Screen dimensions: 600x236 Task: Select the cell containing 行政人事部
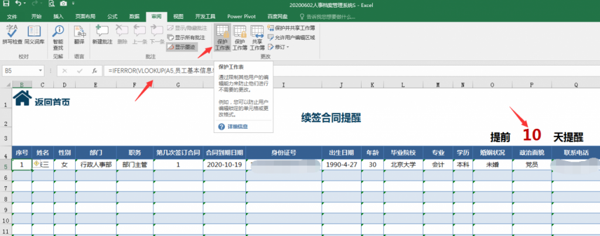96,165
